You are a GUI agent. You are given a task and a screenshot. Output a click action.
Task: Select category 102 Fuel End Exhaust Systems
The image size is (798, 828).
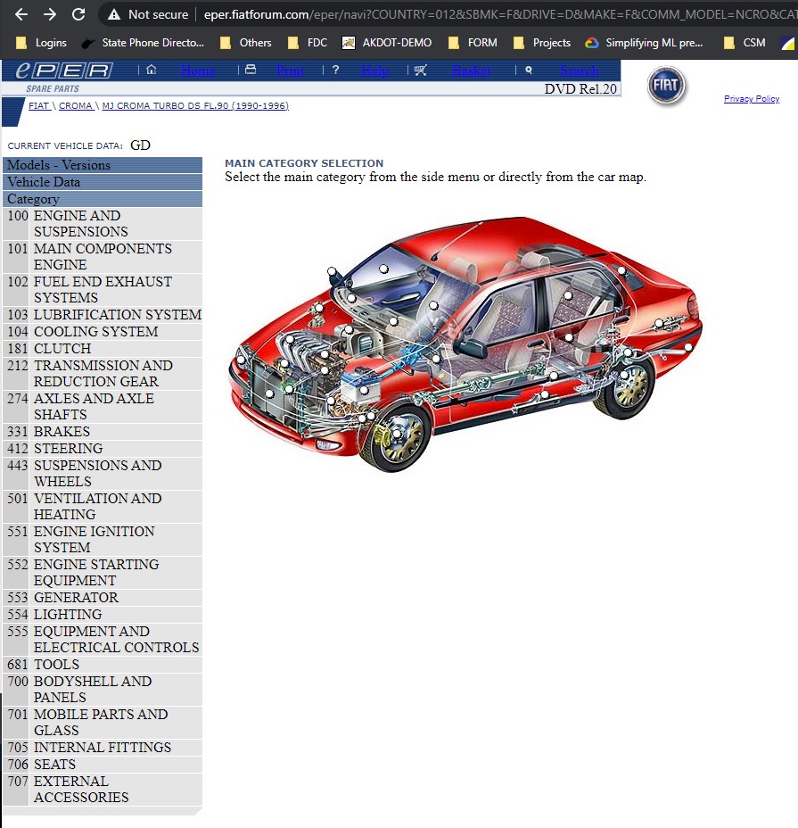coord(103,289)
